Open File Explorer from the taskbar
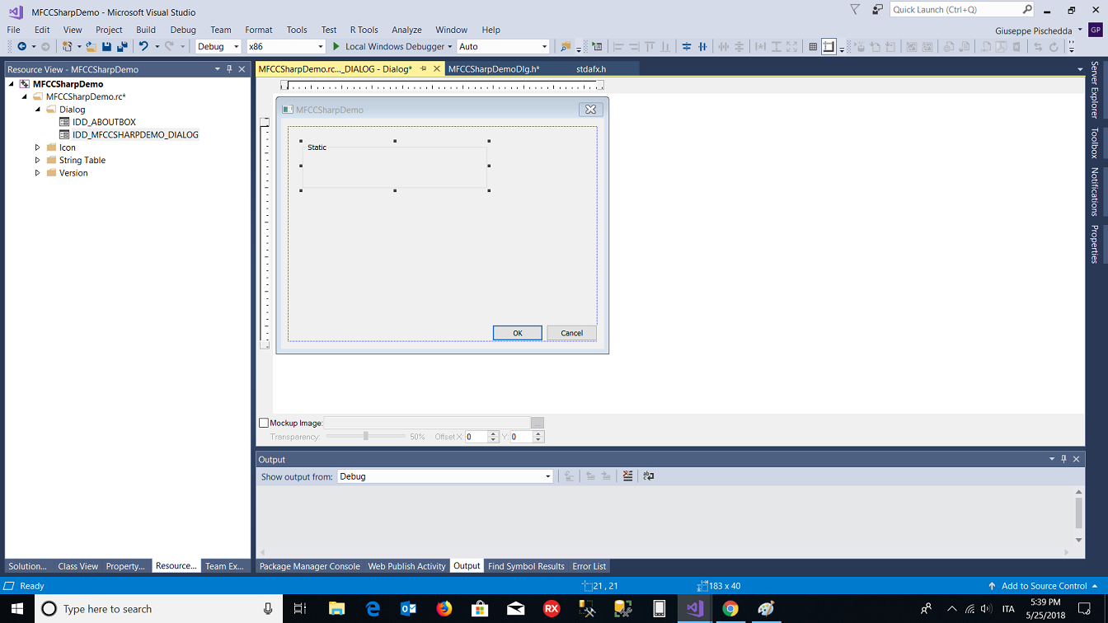The image size is (1108, 623). coord(336,609)
